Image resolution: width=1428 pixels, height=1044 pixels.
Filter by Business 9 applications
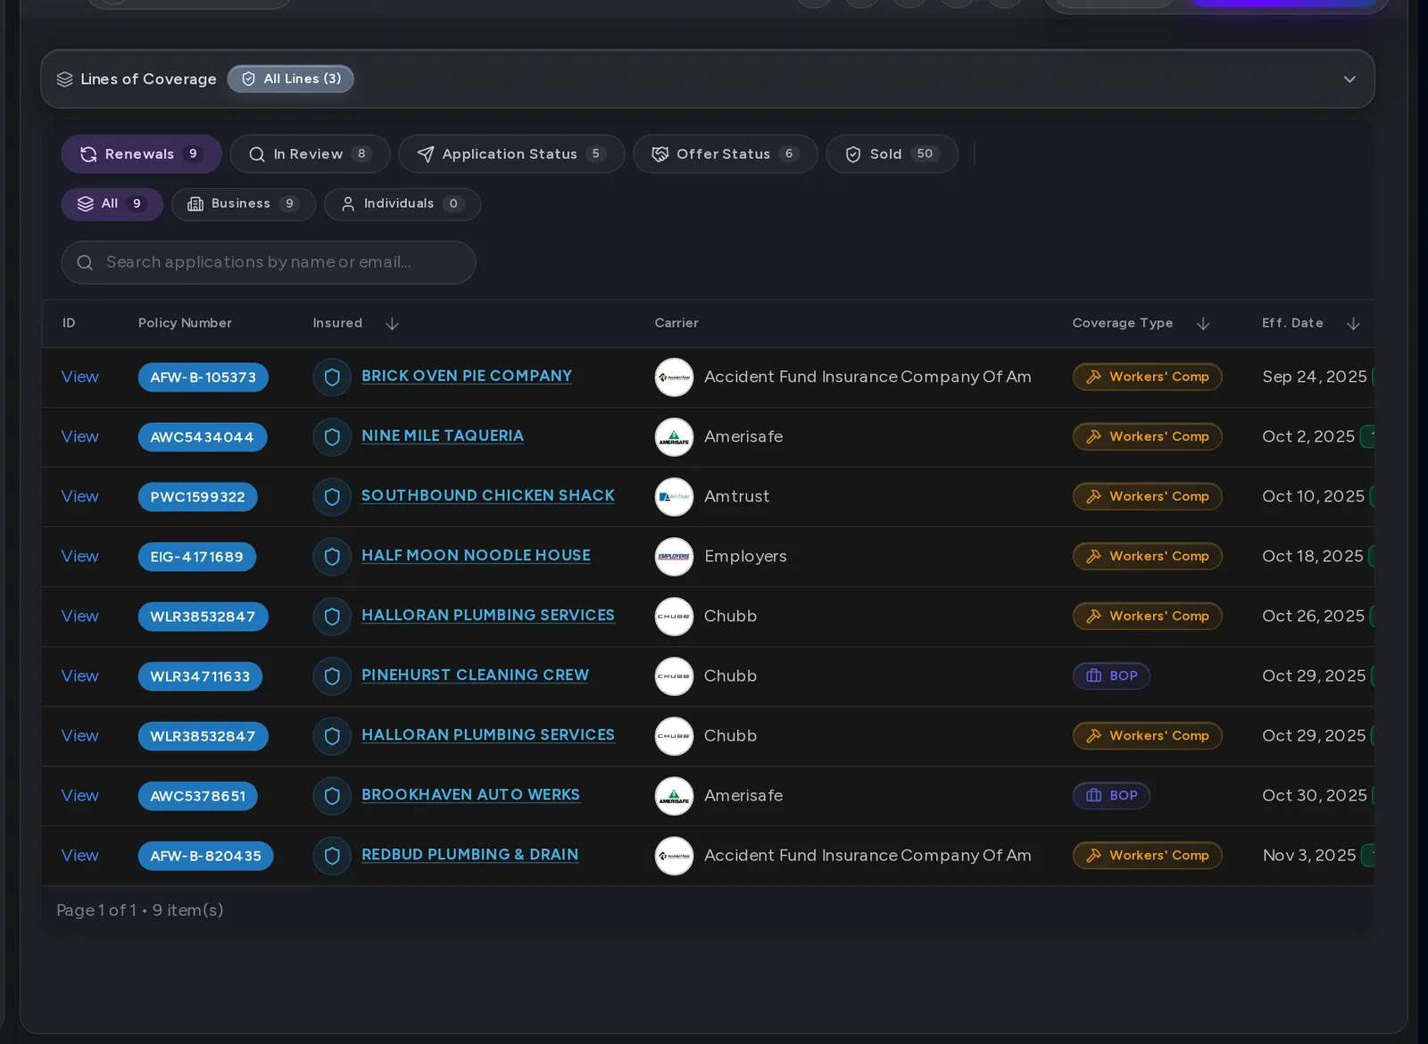click(244, 204)
